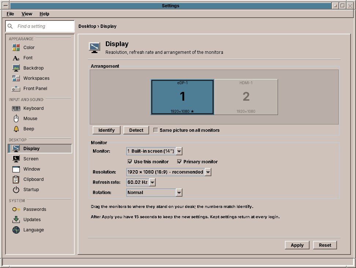Image resolution: width=356 pixels, height=268 pixels.
Task: Enable Same picture on all monitors
Action: tap(156, 130)
